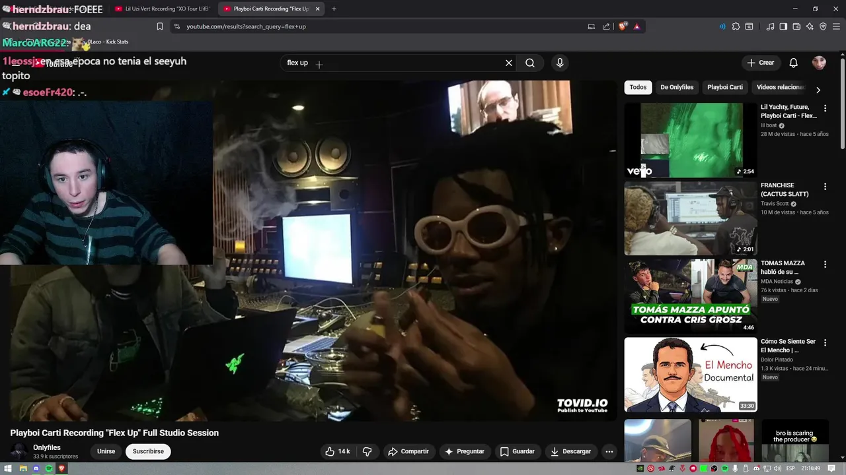Show more filter chips with right arrow
The height and width of the screenshot is (475, 846).
(818, 90)
